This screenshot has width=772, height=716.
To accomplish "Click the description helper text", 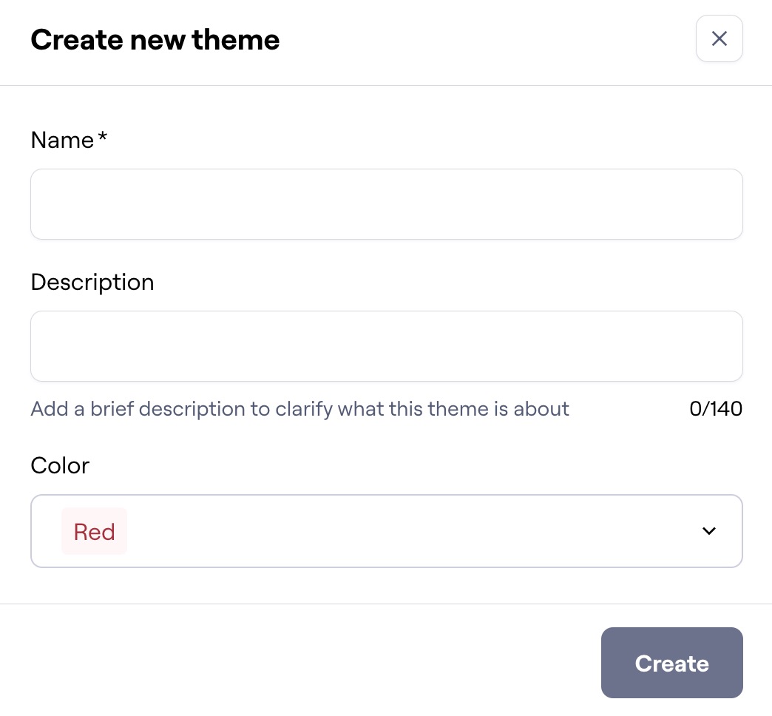I will 299,408.
